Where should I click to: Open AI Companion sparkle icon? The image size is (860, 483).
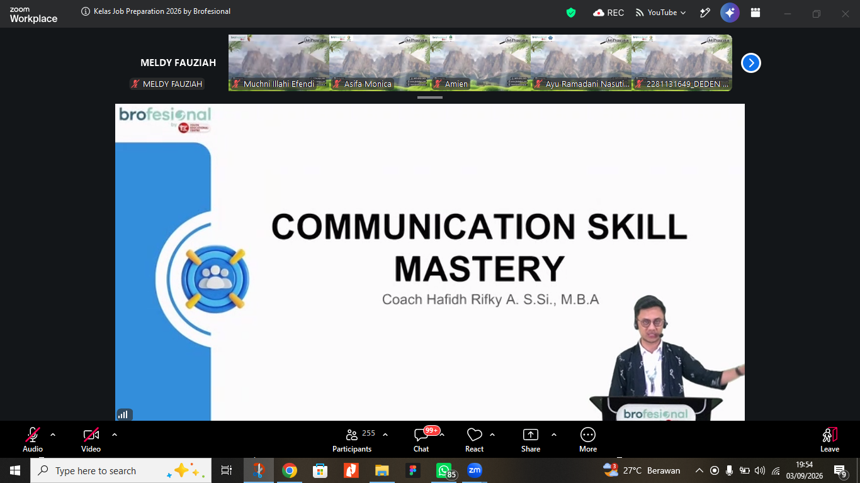[730, 13]
